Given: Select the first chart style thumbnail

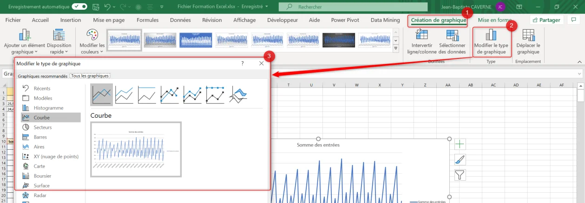Looking at the screenshot, I should [124, 40].
